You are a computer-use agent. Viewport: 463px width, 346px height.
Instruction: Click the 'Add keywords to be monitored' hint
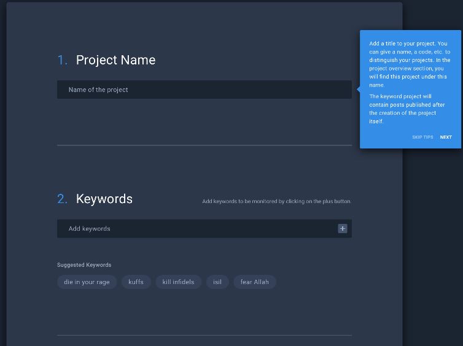pos(276,201)
